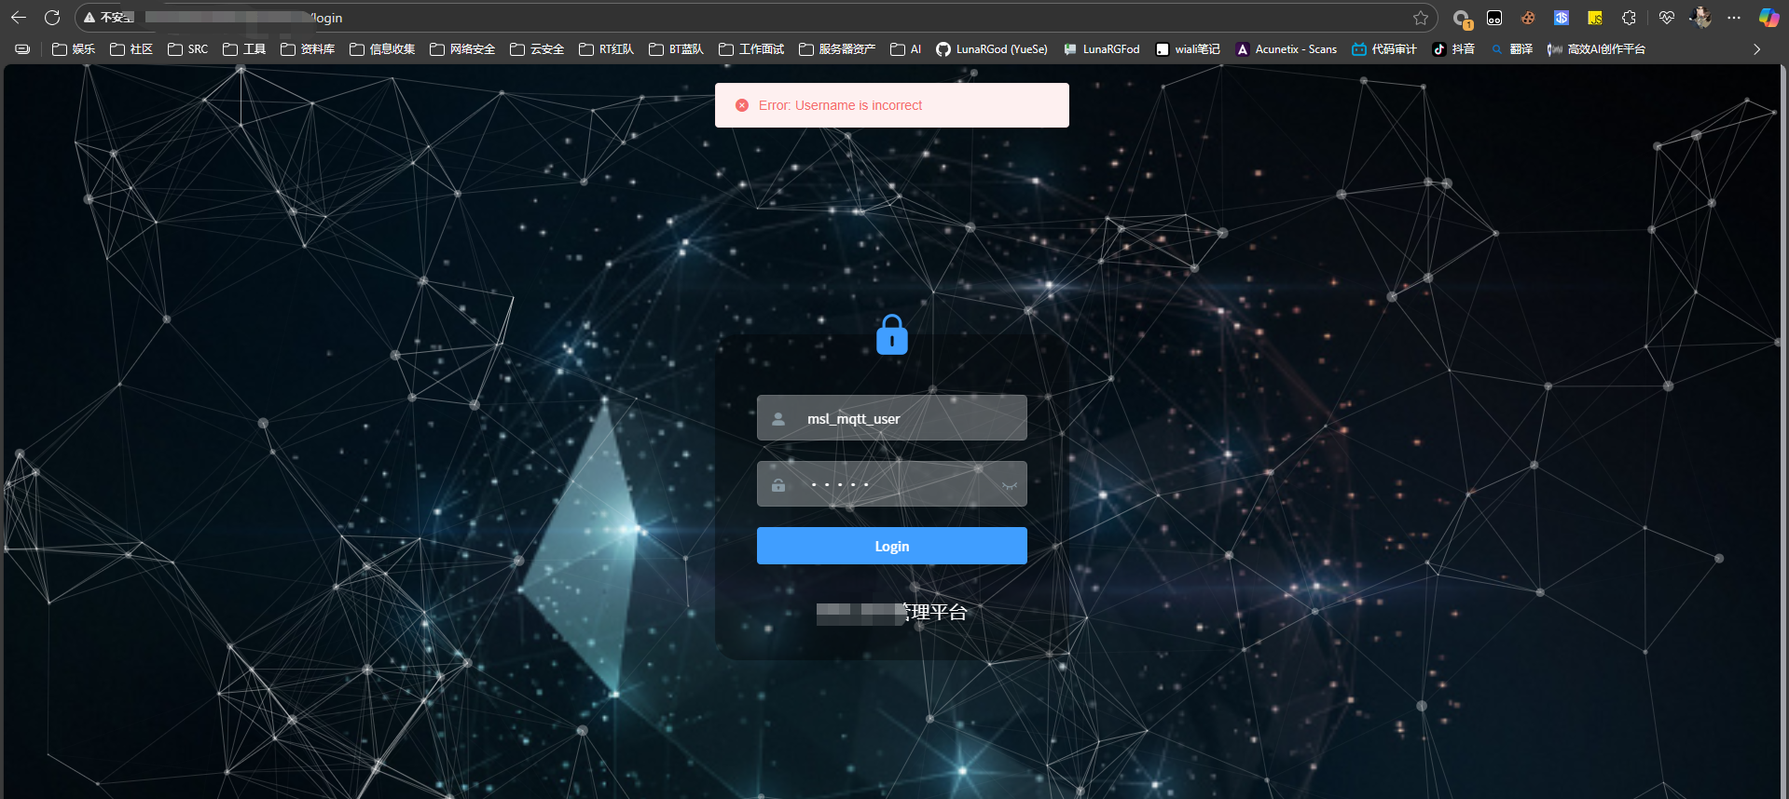Go back to the previous page
1789x799 pixels.
tap(18, 18)
